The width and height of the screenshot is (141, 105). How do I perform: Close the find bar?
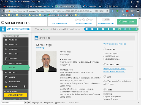[139, 103]
